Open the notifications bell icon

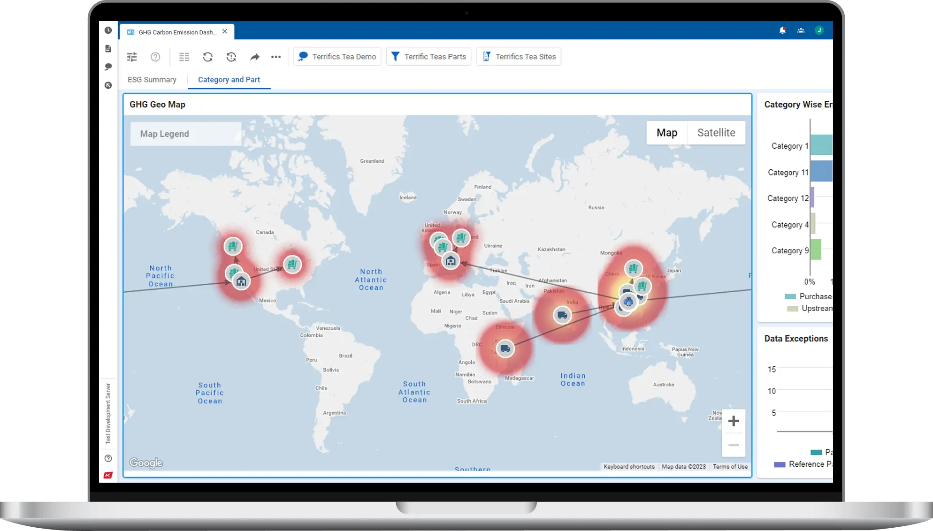click(782, 30)
